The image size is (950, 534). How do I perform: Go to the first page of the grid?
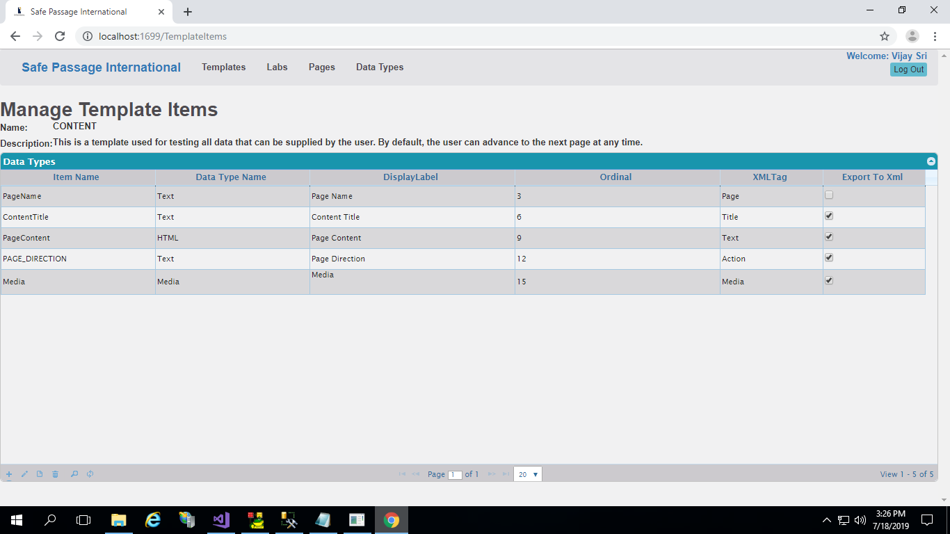(x=402, y=474)
